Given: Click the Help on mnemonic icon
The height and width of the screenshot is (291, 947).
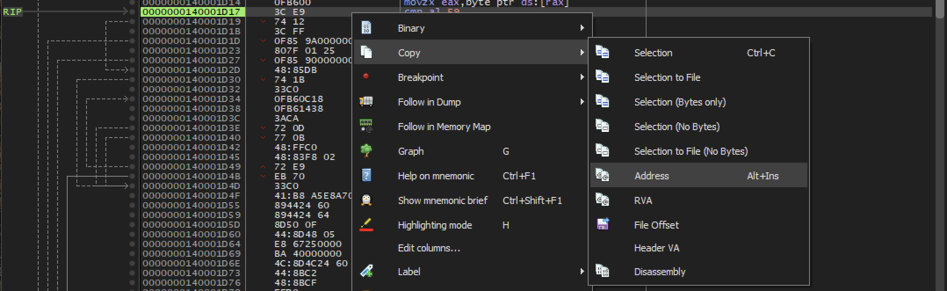Looking at the screenshot, I should click(x=366, y=175).
